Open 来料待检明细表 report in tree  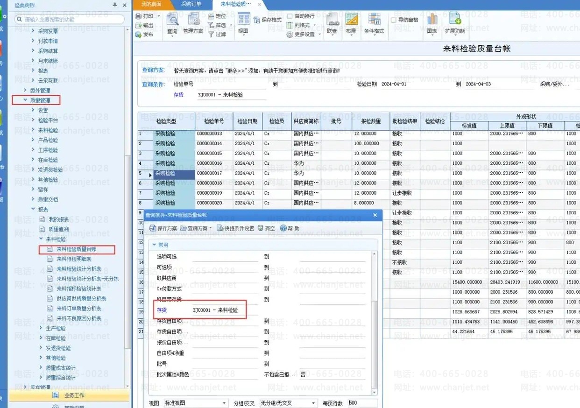tap(74, 259)
